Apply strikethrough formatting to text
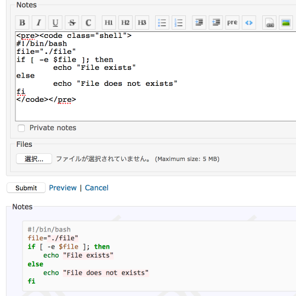This screenshot has height=296, width=296. 72,22
